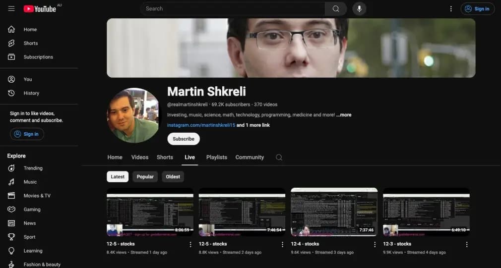This screenshot has width=501, height=268.
Task: Open 12-3 - stocks video title
Action: point(397,244)
